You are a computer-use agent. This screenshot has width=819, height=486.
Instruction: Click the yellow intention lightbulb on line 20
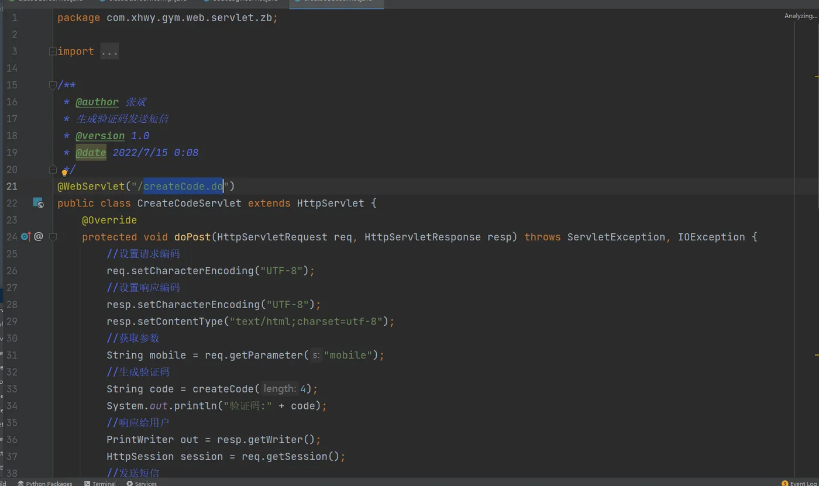65,173
